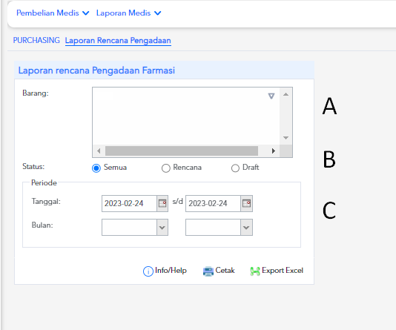The height and width of the screenshot is (330, 396).
Task: Open calendar picker for start Tanggal
Action: pyautogui.click(x=162, y=203)
